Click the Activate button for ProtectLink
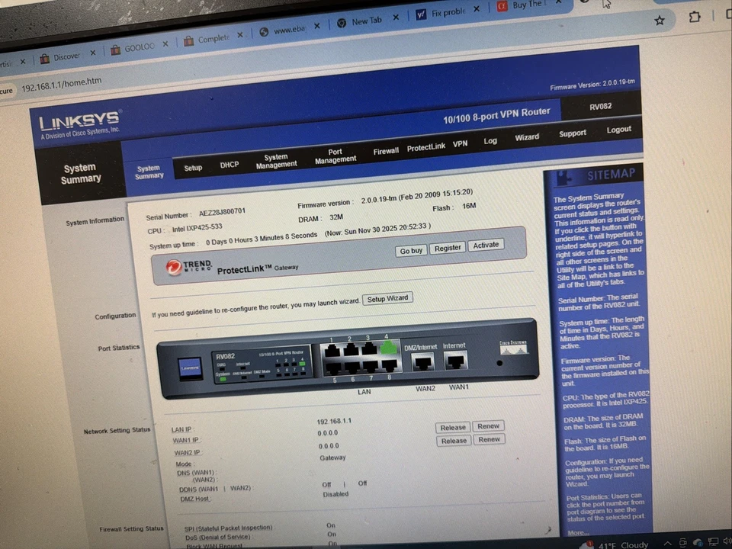Screen dimensions: 732x549 [x=486, y=245]
